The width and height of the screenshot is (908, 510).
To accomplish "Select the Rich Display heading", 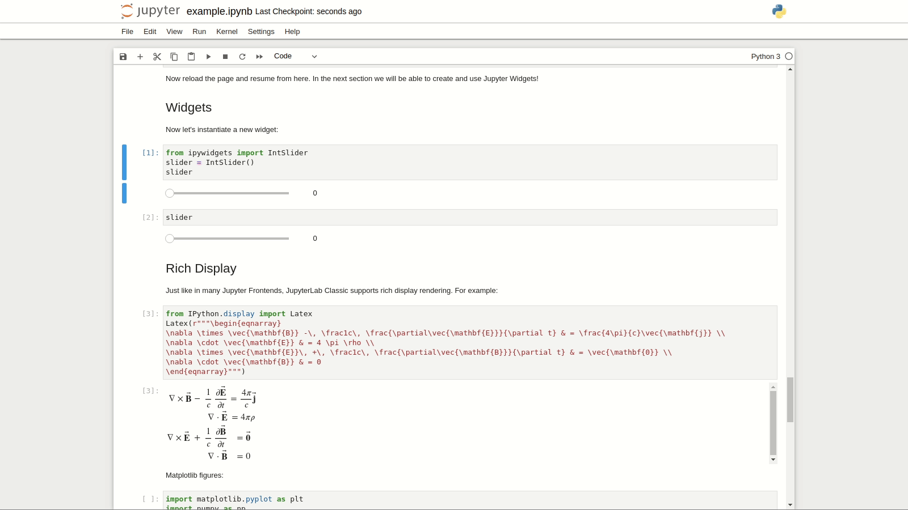I will [201, 269].
